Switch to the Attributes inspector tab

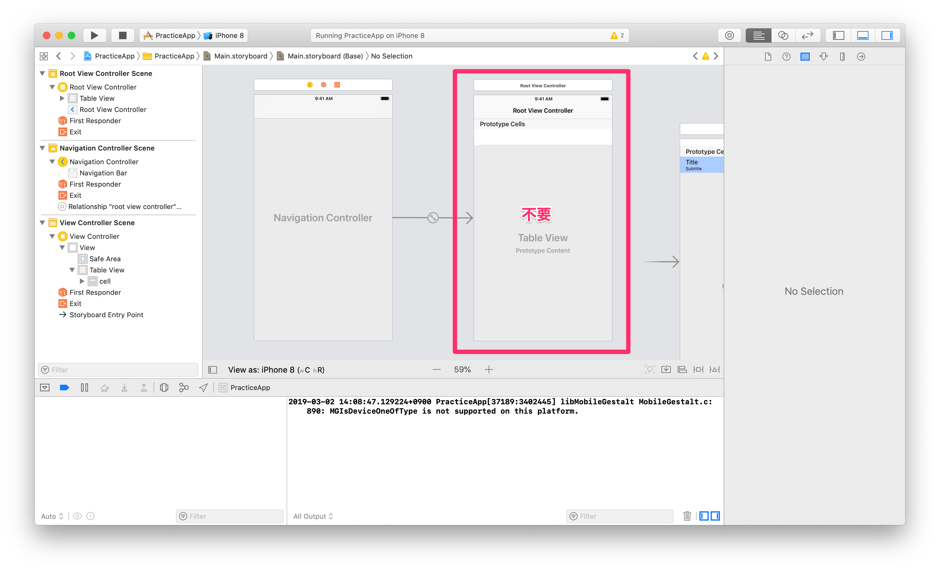click(x=824, y=57)
